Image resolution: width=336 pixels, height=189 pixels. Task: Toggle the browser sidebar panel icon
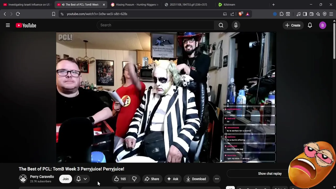click(305, 14)
